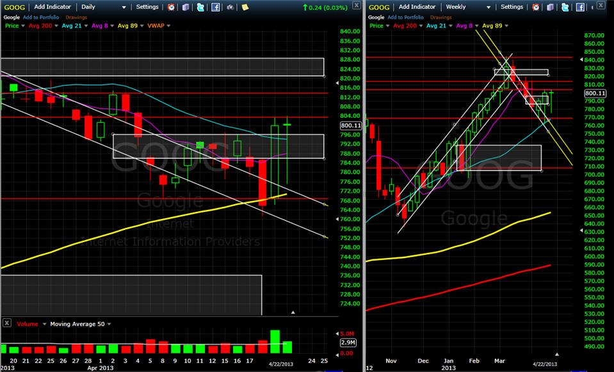The width and height of the screenshot is (614, 372).
Task: Expand Avg 200 options arrow on Daily chart
Action: pos(56,26)
